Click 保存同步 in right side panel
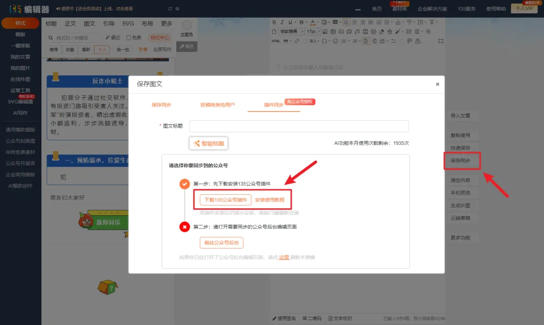 [460, 160]
